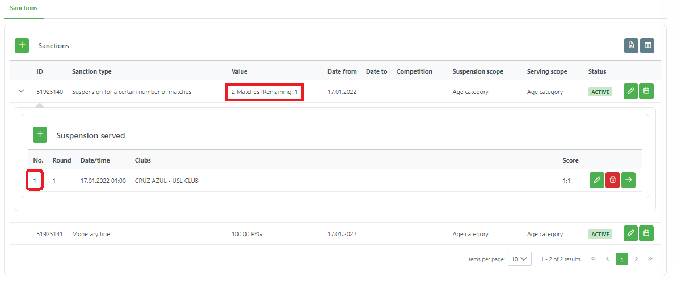Click the round 1 link in suspension row
Screen dimensions: 673x281
click(x=54, y=181)
